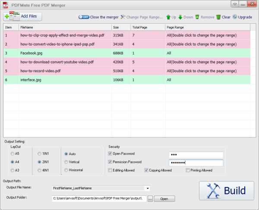Browse output folder with ... button
This screenshot has height=210, width=259.
coord(150,199)
